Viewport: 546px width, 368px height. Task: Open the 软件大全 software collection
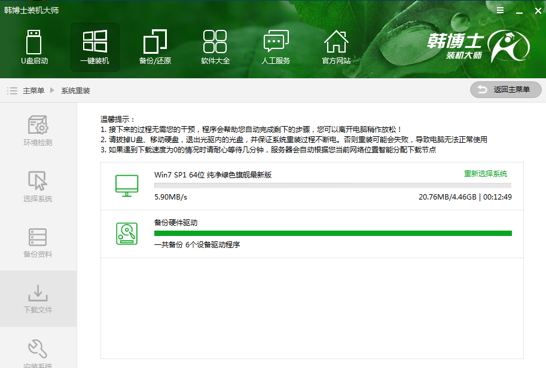click(215, 47)
